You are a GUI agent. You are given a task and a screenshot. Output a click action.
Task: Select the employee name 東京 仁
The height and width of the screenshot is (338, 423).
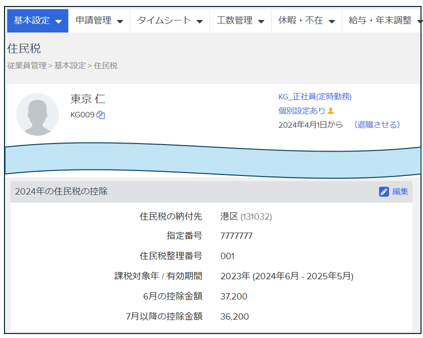pyautogui.click(x=88, y=99)
